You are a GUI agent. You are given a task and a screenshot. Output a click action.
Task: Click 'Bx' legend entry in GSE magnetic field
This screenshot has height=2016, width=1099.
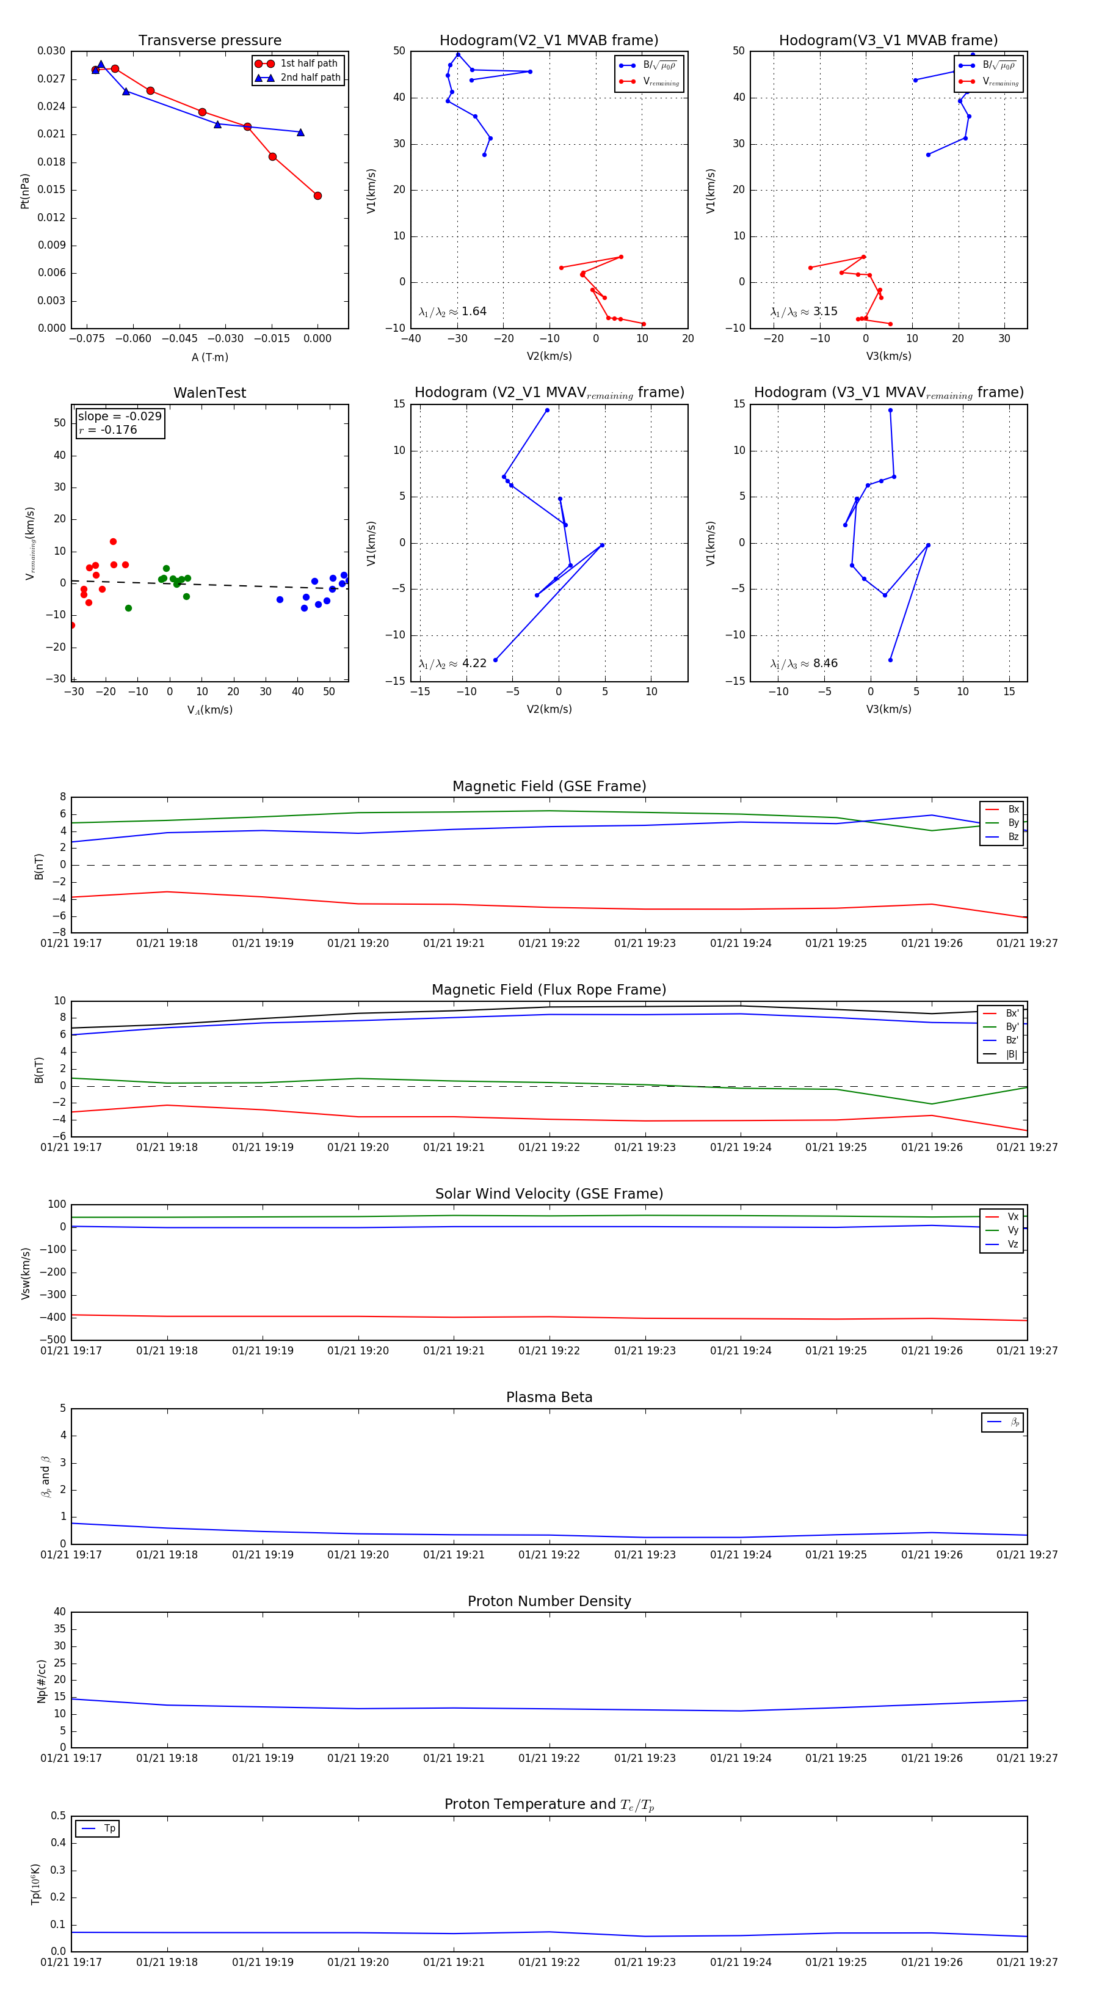[1002, 809]
